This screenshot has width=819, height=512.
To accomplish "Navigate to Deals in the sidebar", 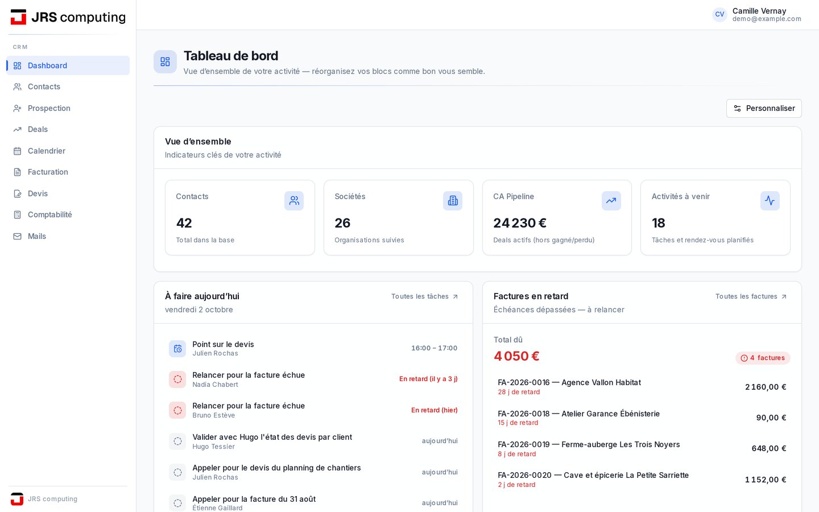I will tap(68, 129).
